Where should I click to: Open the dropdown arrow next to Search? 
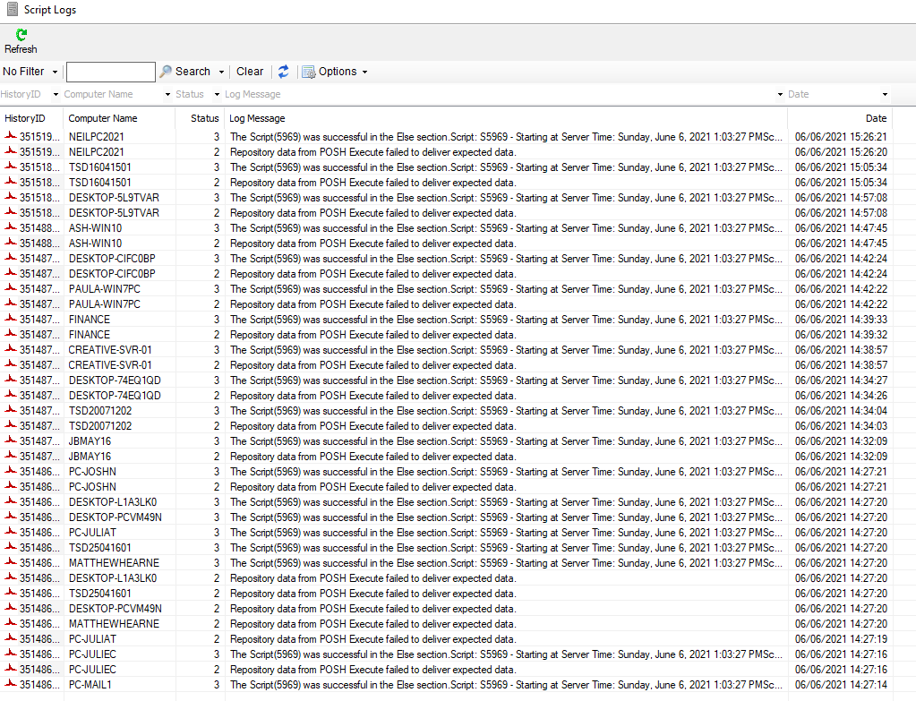click(221, 71)
